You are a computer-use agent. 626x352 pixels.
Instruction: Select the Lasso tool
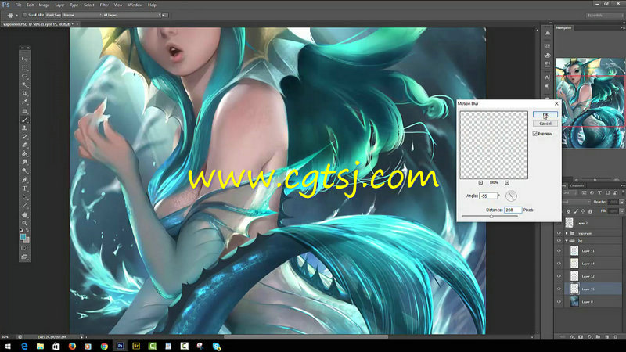[x=24, y=76]
